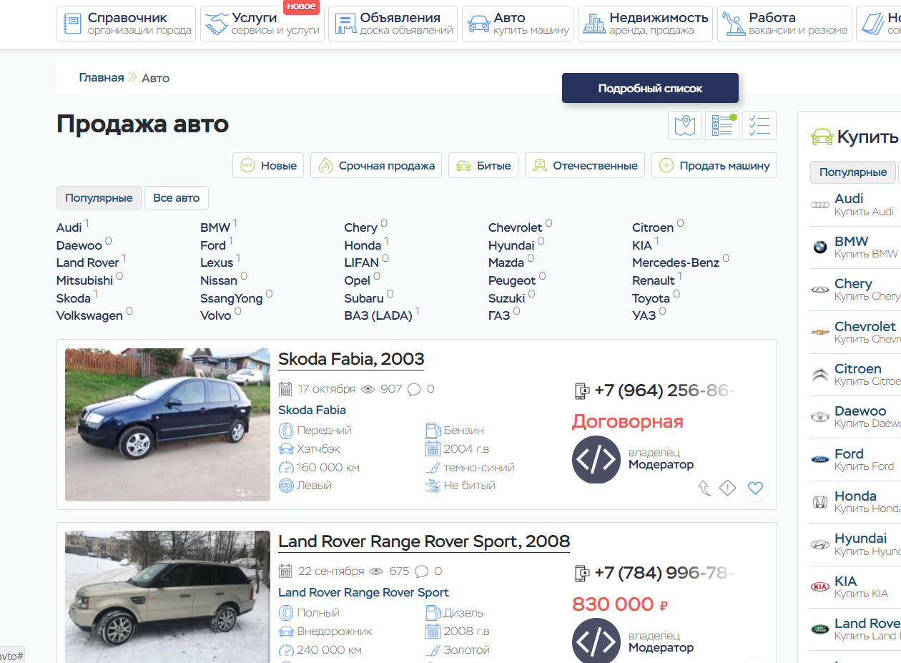This screenshot has height=663, width=901.
Task: Click Moderator owner avatar on Skoda listing
Action: coord(596,460)
